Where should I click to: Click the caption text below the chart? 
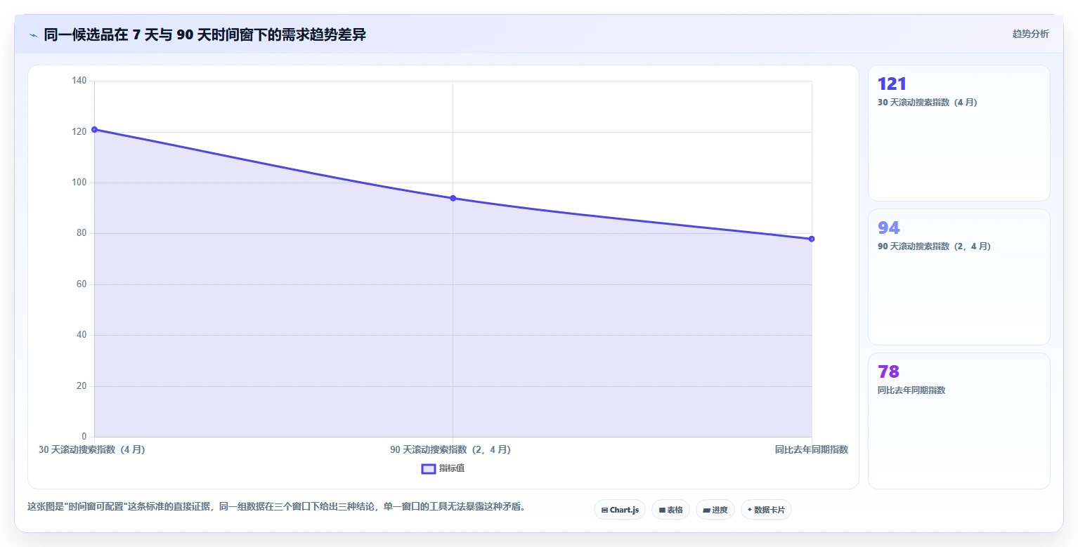pyautogui.click(x=276, y=506)
